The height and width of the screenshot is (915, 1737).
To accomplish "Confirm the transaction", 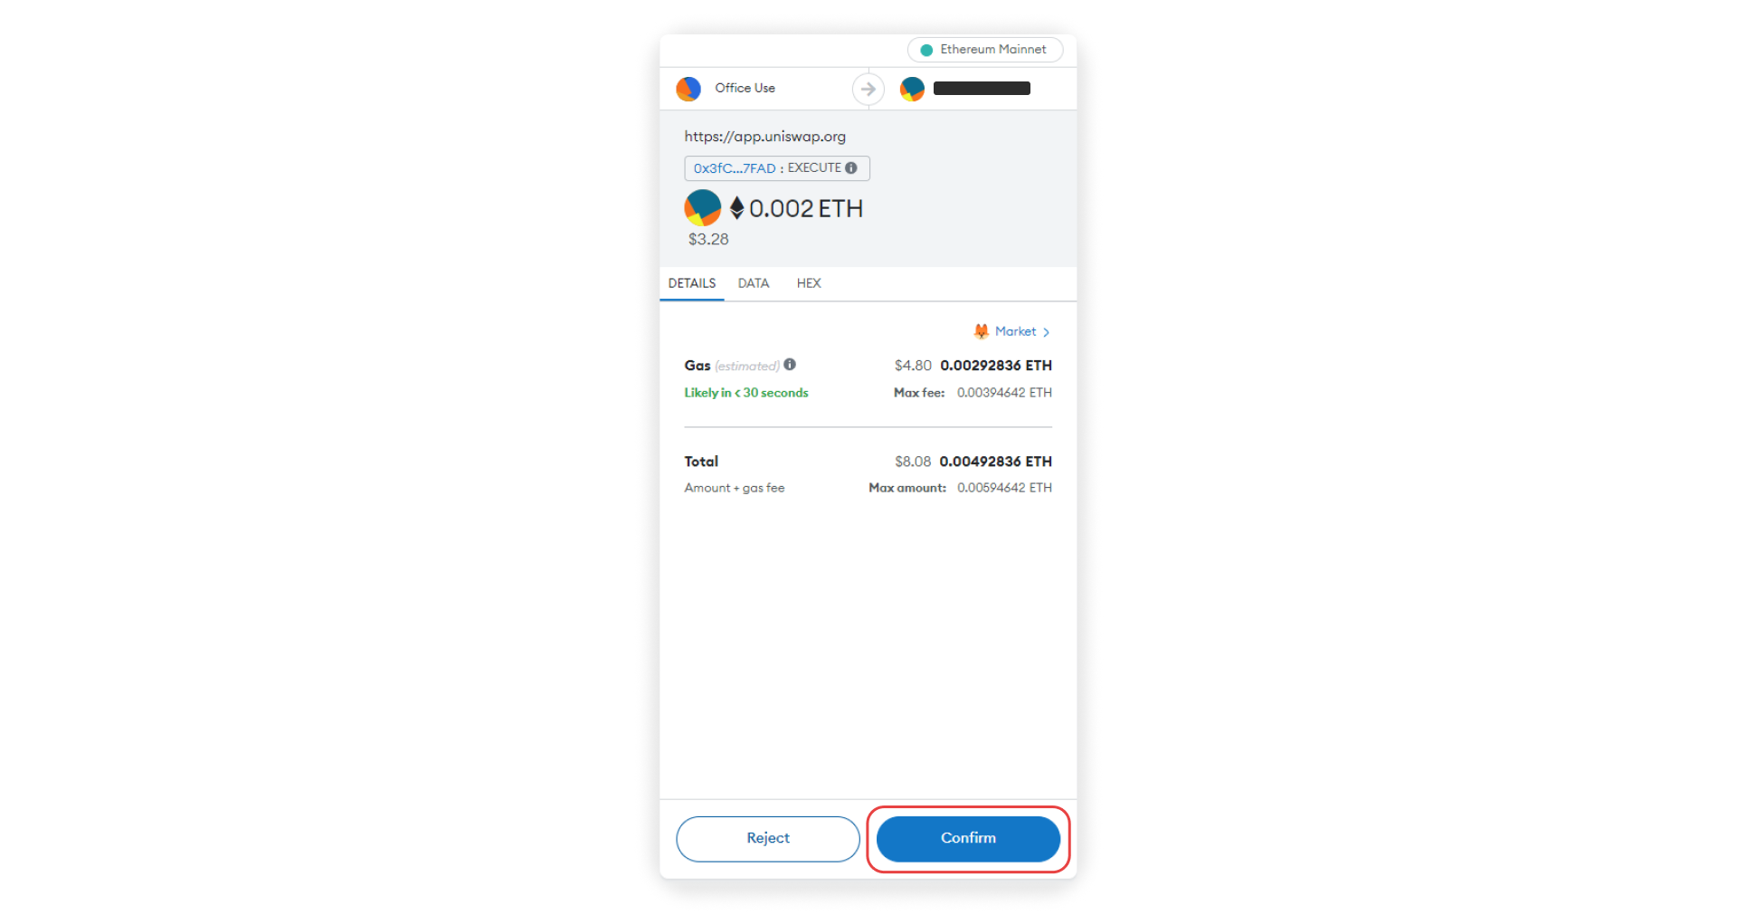I will pos(968,839).
